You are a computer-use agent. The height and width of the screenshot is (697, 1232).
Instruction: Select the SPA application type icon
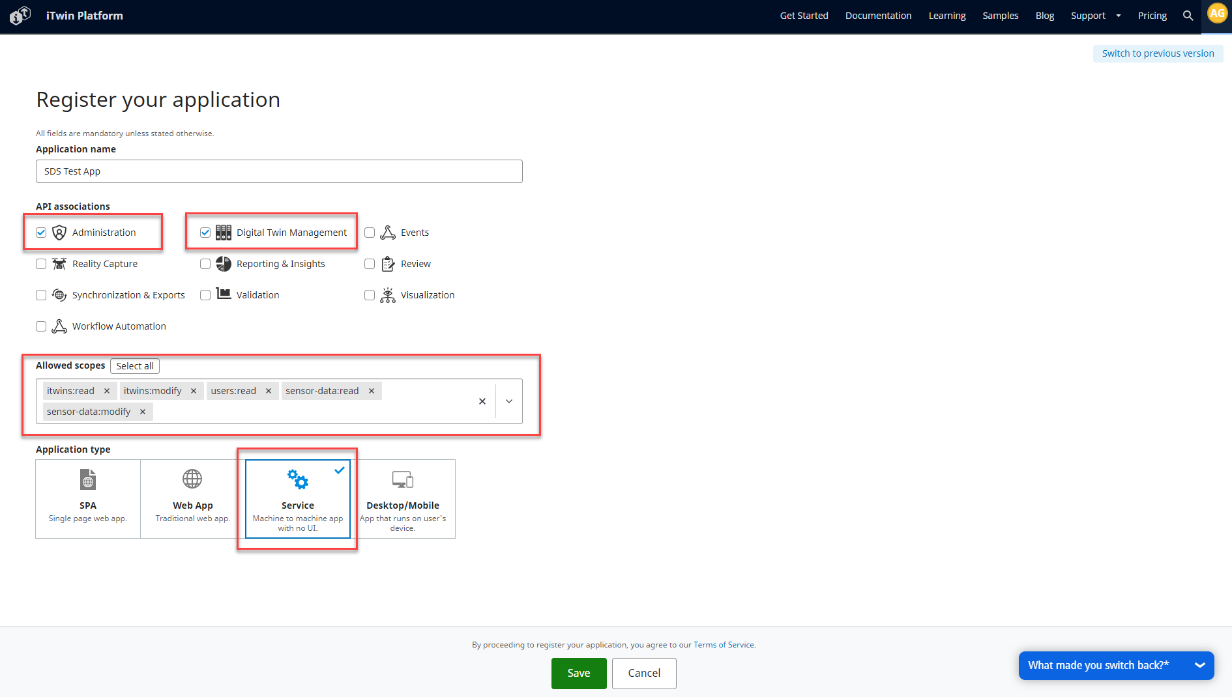88,479
